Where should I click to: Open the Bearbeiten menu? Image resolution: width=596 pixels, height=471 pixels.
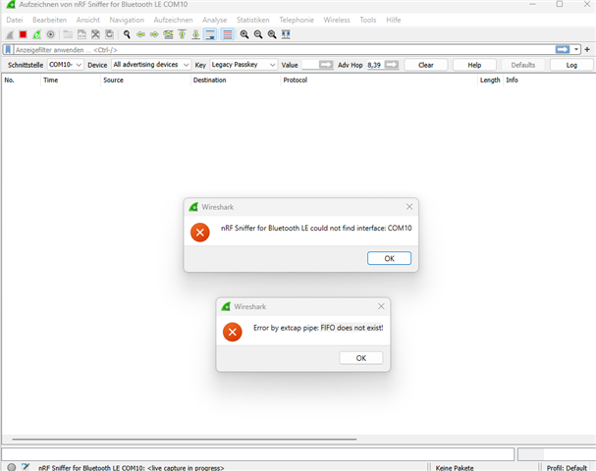[x=49, y=20]
